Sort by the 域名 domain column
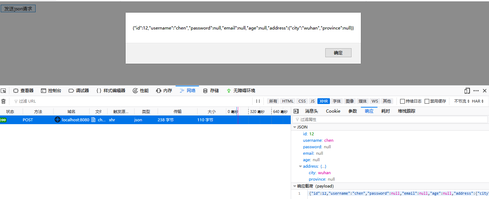489x199 pixels. click(x=71, y=112)
